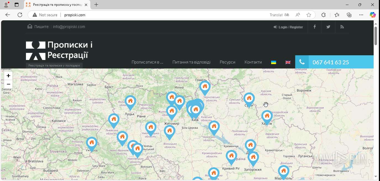This screenshot has height=181, width=380.
Task: Click the info@propiski.com email link
Action: tap(69, 27)
